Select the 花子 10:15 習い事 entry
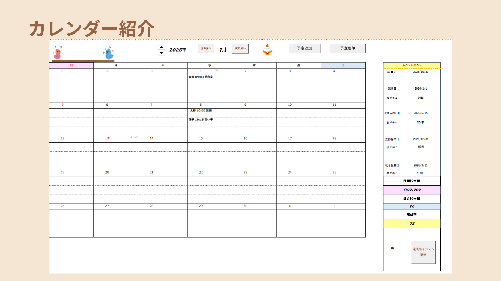The width and height of the screenshot is (501, 281). (x=201, y=120)
